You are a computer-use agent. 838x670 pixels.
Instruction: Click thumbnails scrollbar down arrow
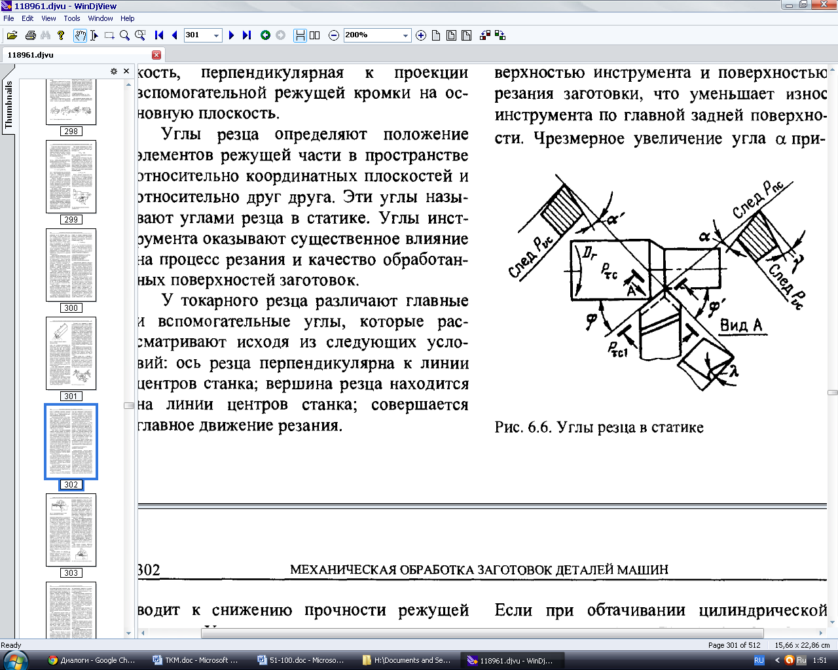pyautogui.click(x=128, y=633)
